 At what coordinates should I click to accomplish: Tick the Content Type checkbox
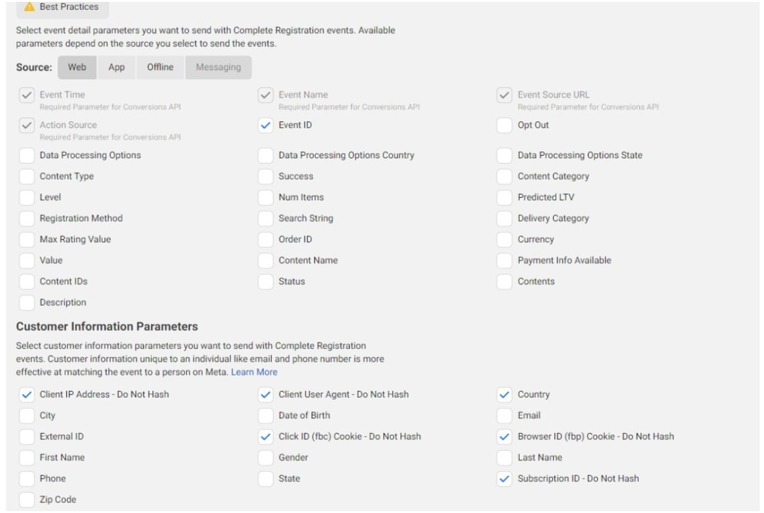click(x=27, y=177)
